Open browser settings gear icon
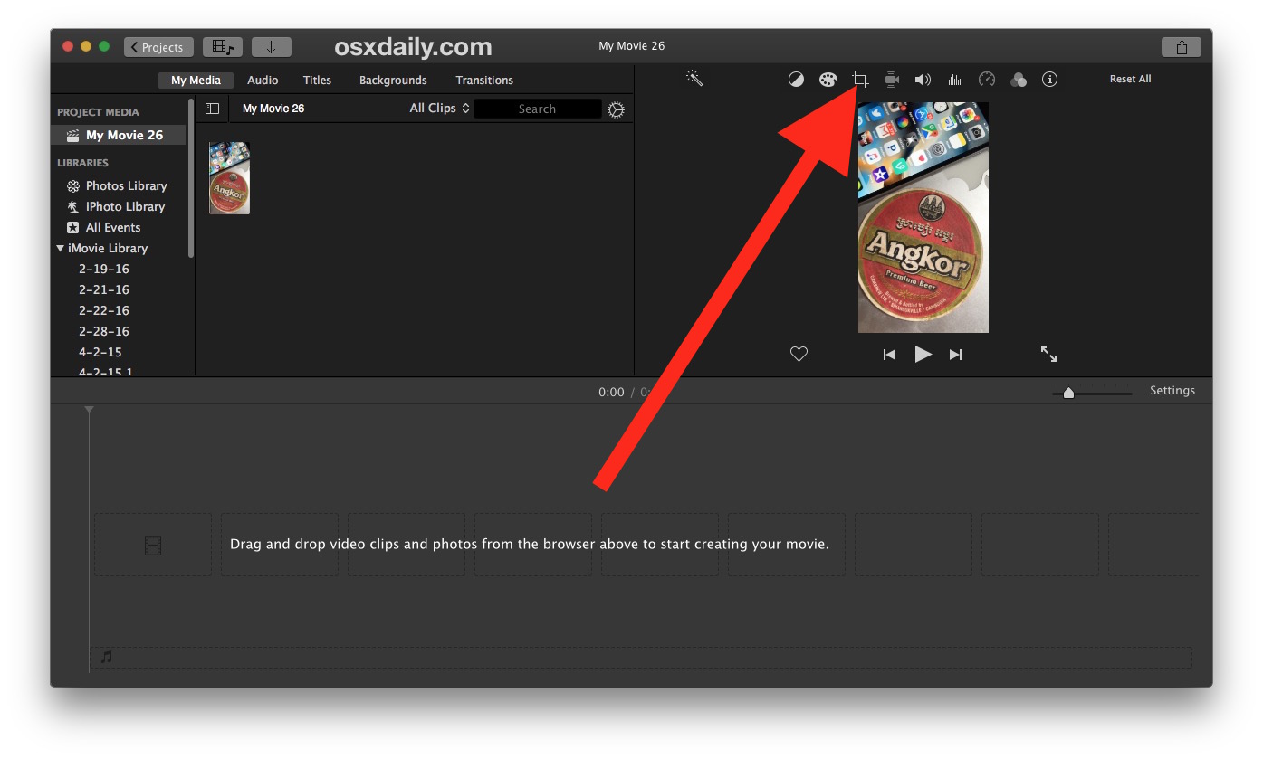Viewport: 1263px width, 759px height. tap(617, 109)
